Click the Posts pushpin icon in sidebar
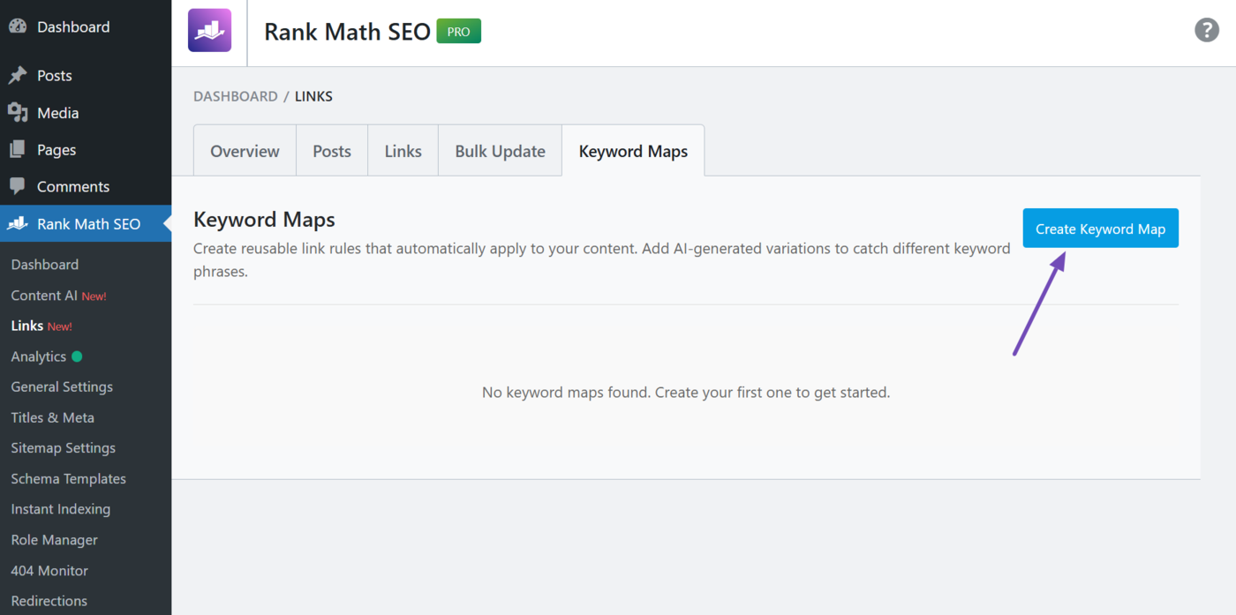 coord(19,75)
